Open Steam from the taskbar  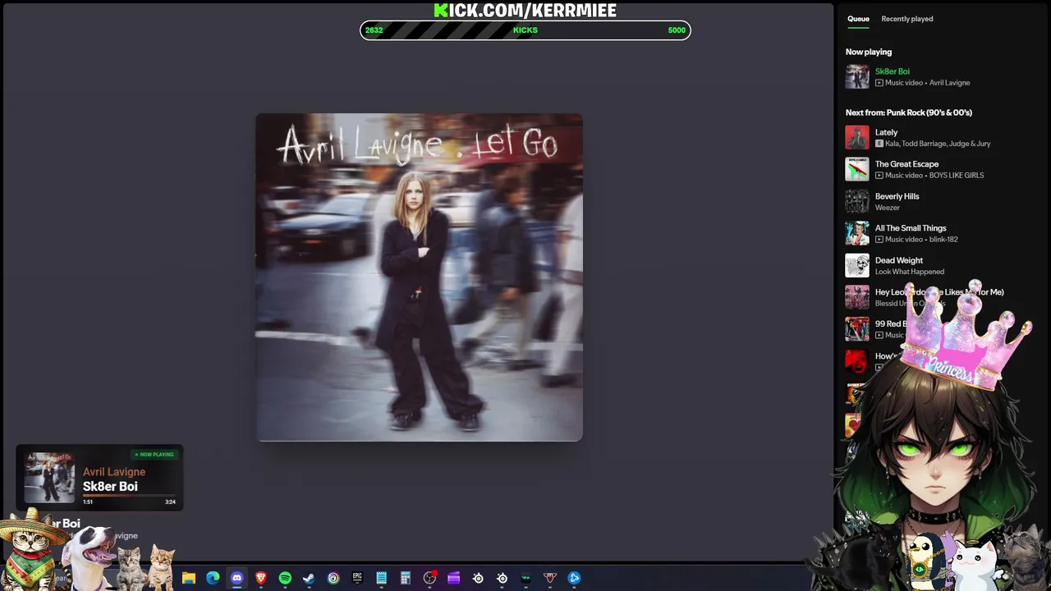tap(309, 578)
